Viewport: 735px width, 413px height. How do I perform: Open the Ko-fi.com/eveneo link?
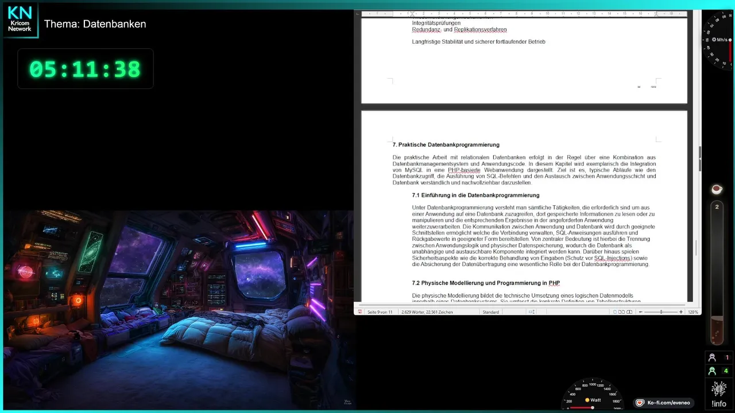pyautogui.click(x=663, y=403)
